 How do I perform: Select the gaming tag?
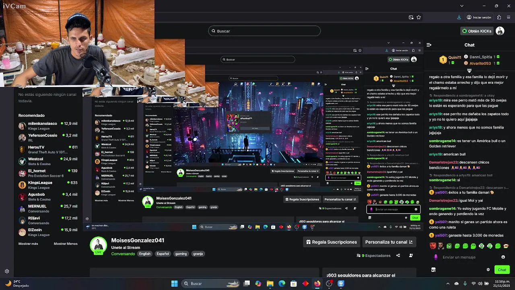tap(181, 254)
